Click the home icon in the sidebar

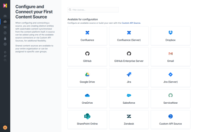(5, 52)
